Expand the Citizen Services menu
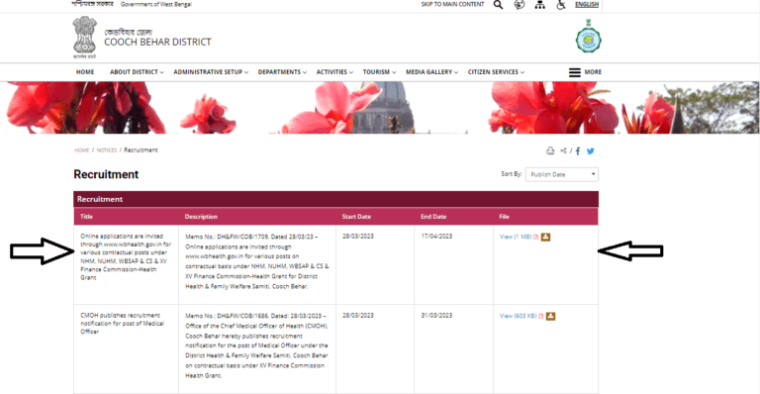This screenshot has width=760, height=394. pyautogui.click(x=496, y=72)
